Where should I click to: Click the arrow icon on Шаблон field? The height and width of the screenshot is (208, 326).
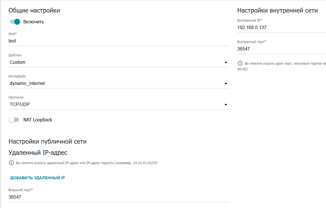click(x=226, y=62)
